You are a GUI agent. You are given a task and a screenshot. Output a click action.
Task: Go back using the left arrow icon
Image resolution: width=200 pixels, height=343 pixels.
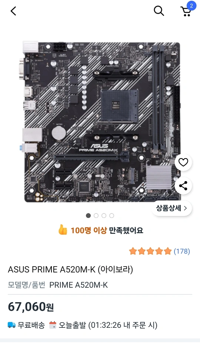pyautogui.click(x=13, y=11)
